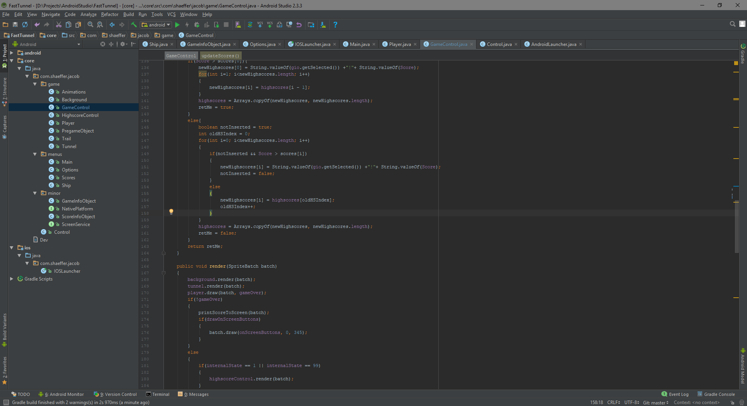Open the Gradle Console

(719, 394)
